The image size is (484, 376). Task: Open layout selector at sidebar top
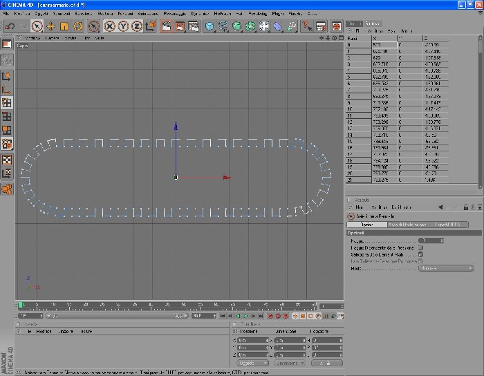[7, 45]
